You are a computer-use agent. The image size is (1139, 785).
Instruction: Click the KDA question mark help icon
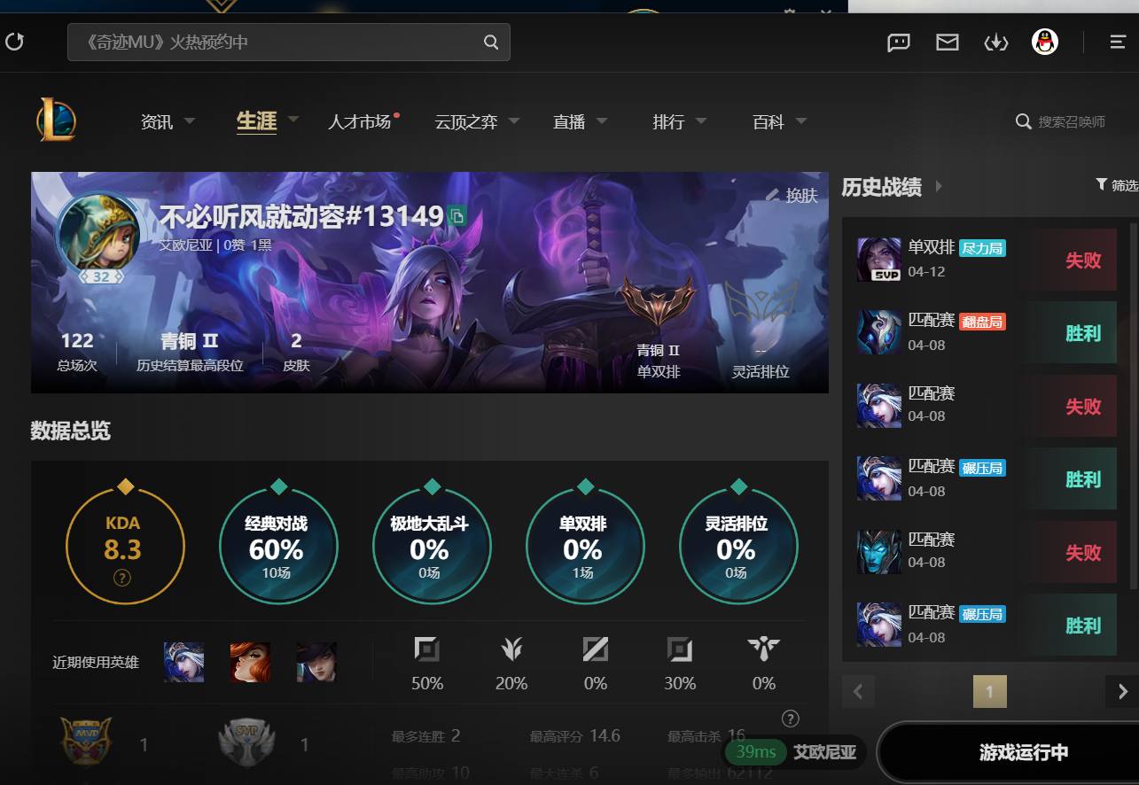pos(122,579)
